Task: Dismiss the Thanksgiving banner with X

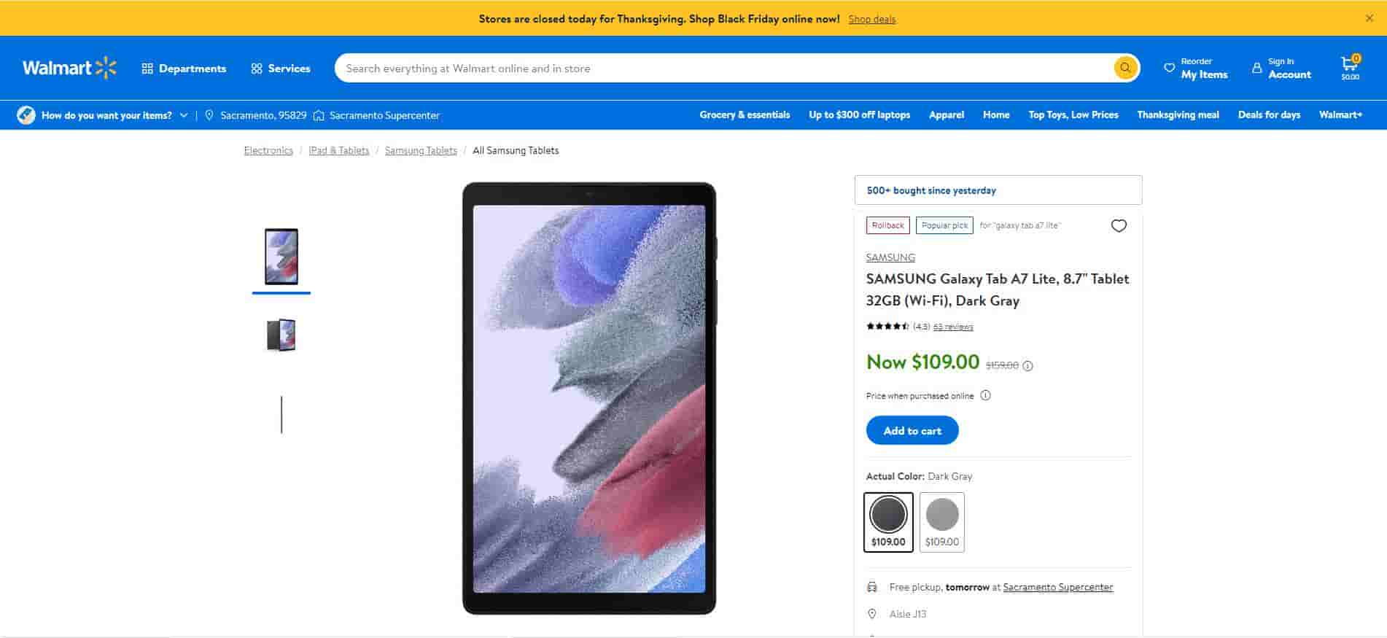Action: pyautogui.click(x=1369, y=18)
